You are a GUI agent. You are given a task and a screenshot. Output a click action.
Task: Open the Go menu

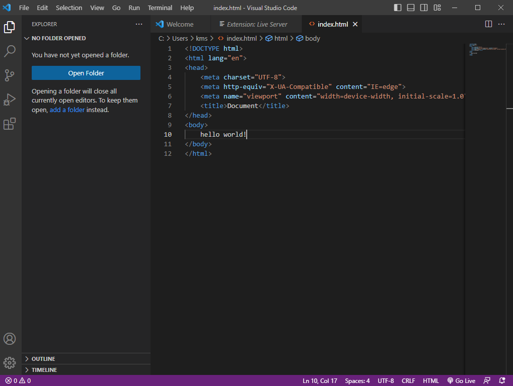click(116, 8)
